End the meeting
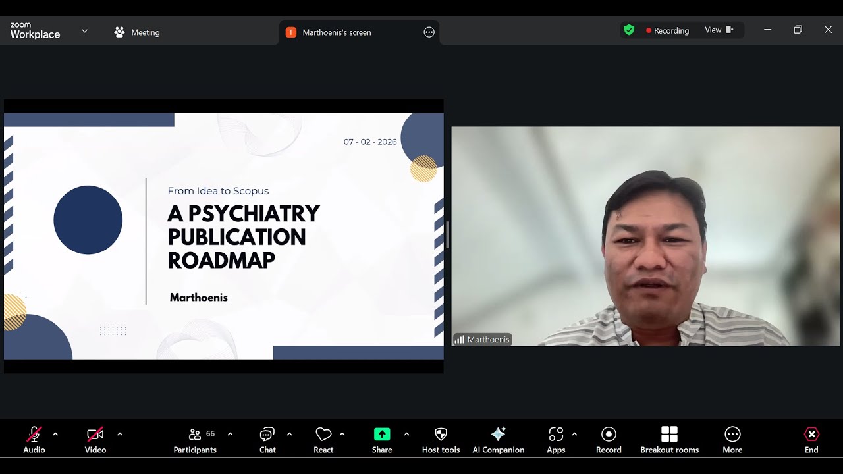This screenshot has height=474, width=843. [811, 440]
